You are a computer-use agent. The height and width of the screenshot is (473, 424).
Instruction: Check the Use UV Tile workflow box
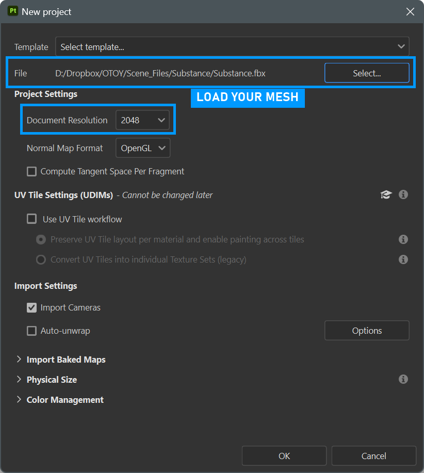(32, 219)
